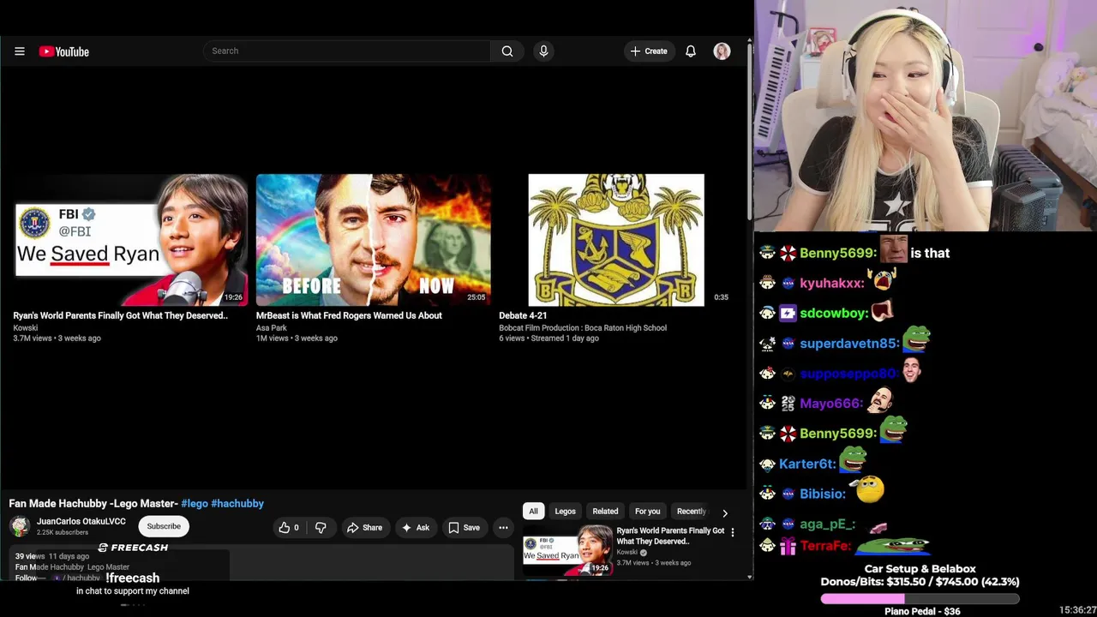The width and height of the screenshot is (1097, 617).
Task: Open the Ryan's World FBI thumbnail
Action: [131, 240]
